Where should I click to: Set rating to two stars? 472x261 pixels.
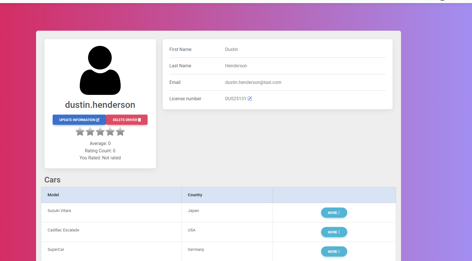coord(90,131)
